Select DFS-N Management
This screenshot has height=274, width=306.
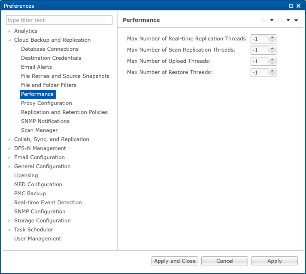click(x=40, y=148)
